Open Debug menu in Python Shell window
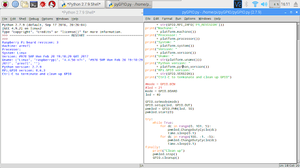300x168 pixels. coord(34,19)
